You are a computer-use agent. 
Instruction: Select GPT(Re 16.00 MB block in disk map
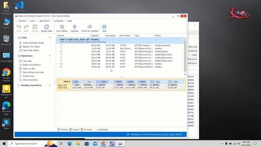(x=88, y=85)
